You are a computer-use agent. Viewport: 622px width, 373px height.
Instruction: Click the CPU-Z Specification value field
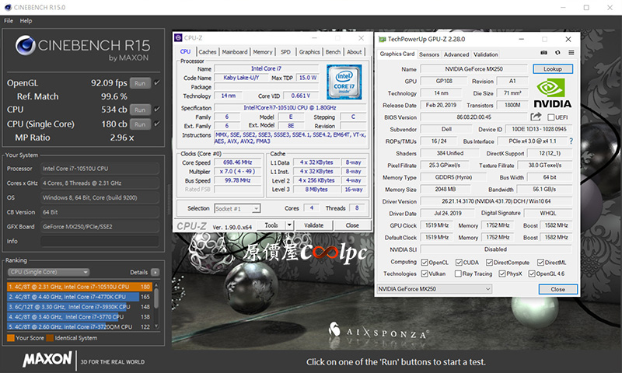pyautogui.click(x=289, y=108)
